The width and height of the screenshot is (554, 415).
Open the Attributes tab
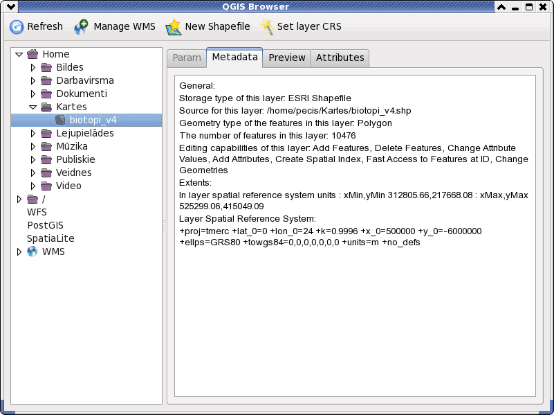pos(340,58)
